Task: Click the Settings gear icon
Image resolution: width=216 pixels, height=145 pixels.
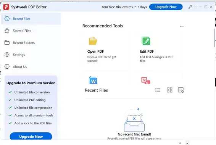Action: (x=7, y=55)
